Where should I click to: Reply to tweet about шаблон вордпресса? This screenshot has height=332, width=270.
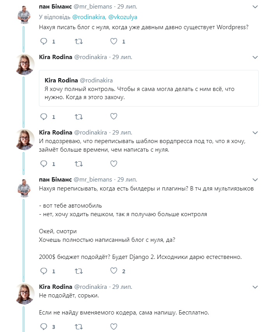[x=44, y=164]
